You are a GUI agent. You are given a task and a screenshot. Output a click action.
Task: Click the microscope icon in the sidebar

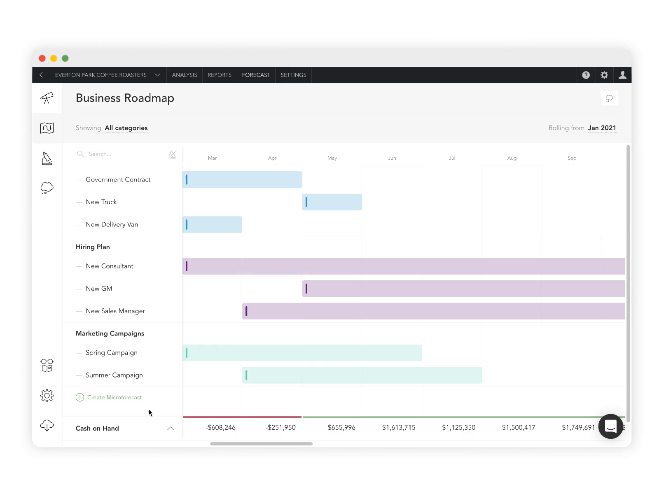pos(47,158)
